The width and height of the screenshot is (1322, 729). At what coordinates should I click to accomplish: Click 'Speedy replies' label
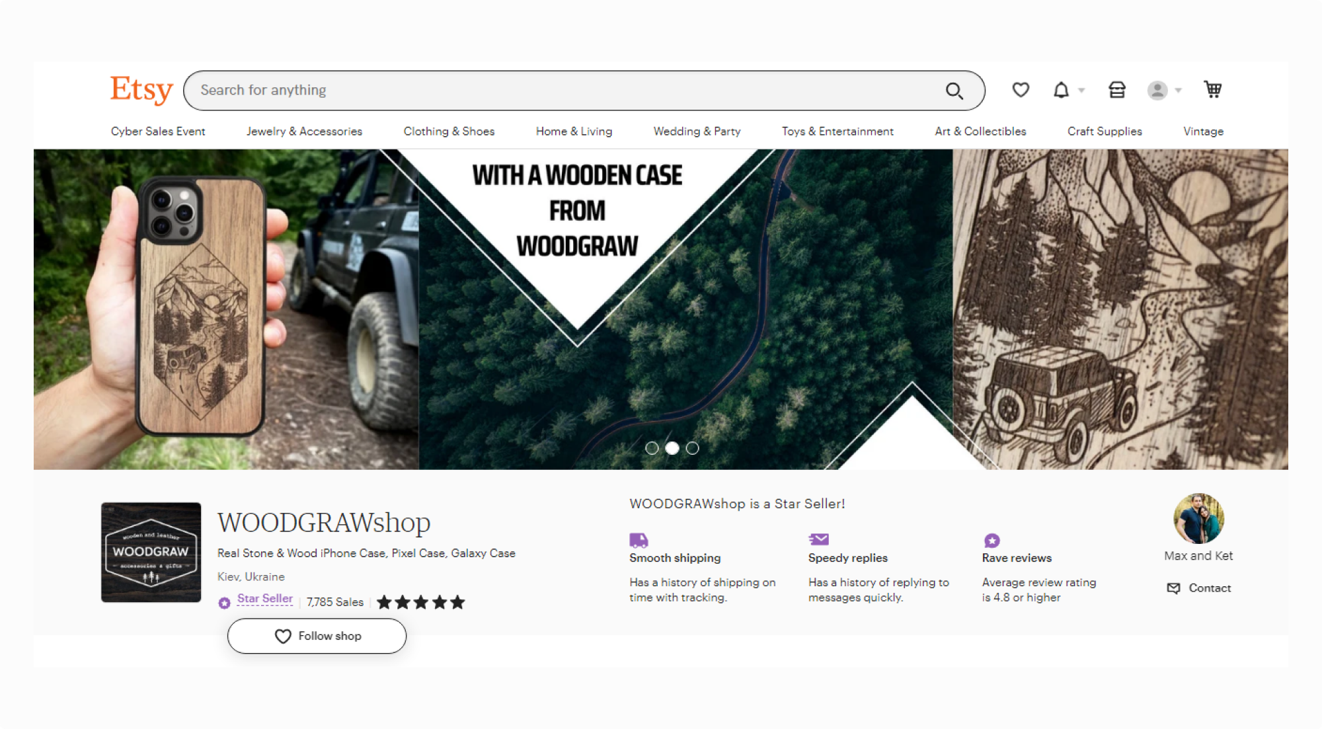(x=847, y=558)
